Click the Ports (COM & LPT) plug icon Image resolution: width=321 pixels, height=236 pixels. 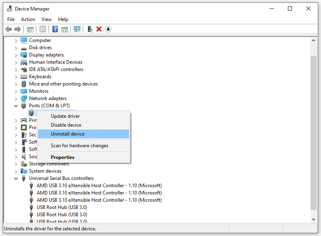pos(24,106)
